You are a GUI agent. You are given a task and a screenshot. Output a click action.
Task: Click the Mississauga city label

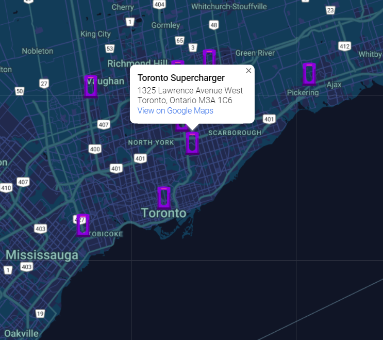click(x=42, y=255)
